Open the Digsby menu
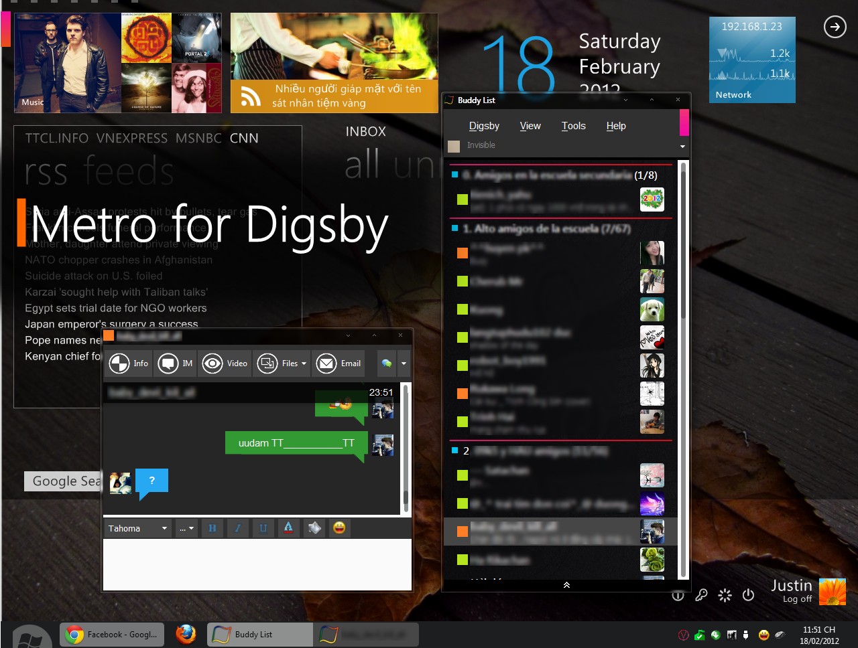Image resolution: width=858 pixels, height=648 pixels. [484, 126]
